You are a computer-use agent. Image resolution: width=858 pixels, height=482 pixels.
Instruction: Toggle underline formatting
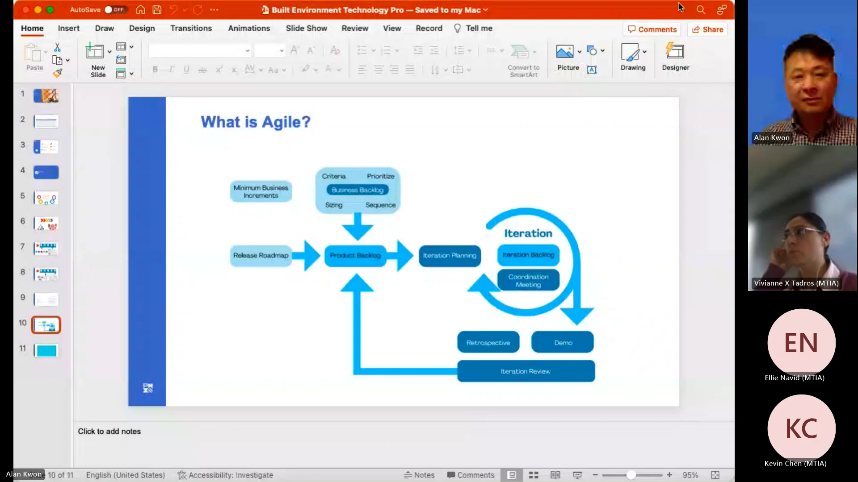[186, 69]
